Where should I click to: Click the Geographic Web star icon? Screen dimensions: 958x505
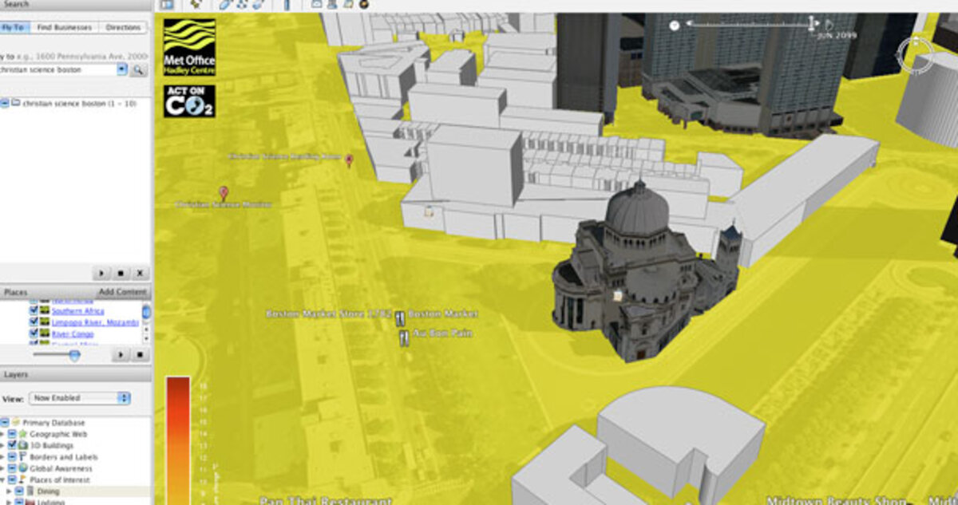(x=24, y=434)
